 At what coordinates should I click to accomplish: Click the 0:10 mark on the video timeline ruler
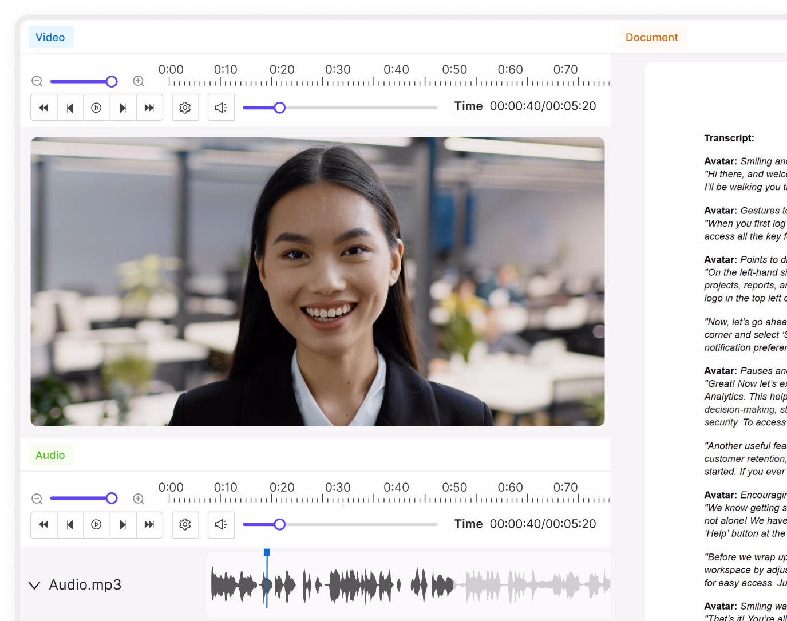(x=226, y=70)
